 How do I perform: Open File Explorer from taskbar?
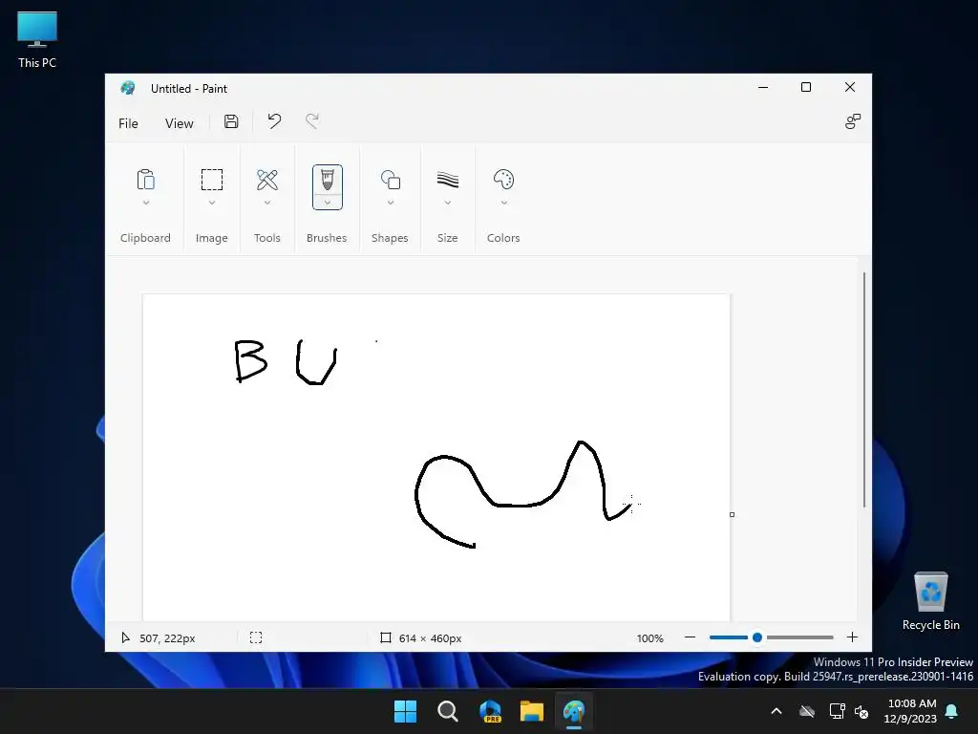coord(531,711)
